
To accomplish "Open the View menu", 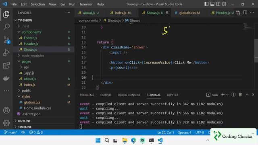I will [x=52, y=4].
